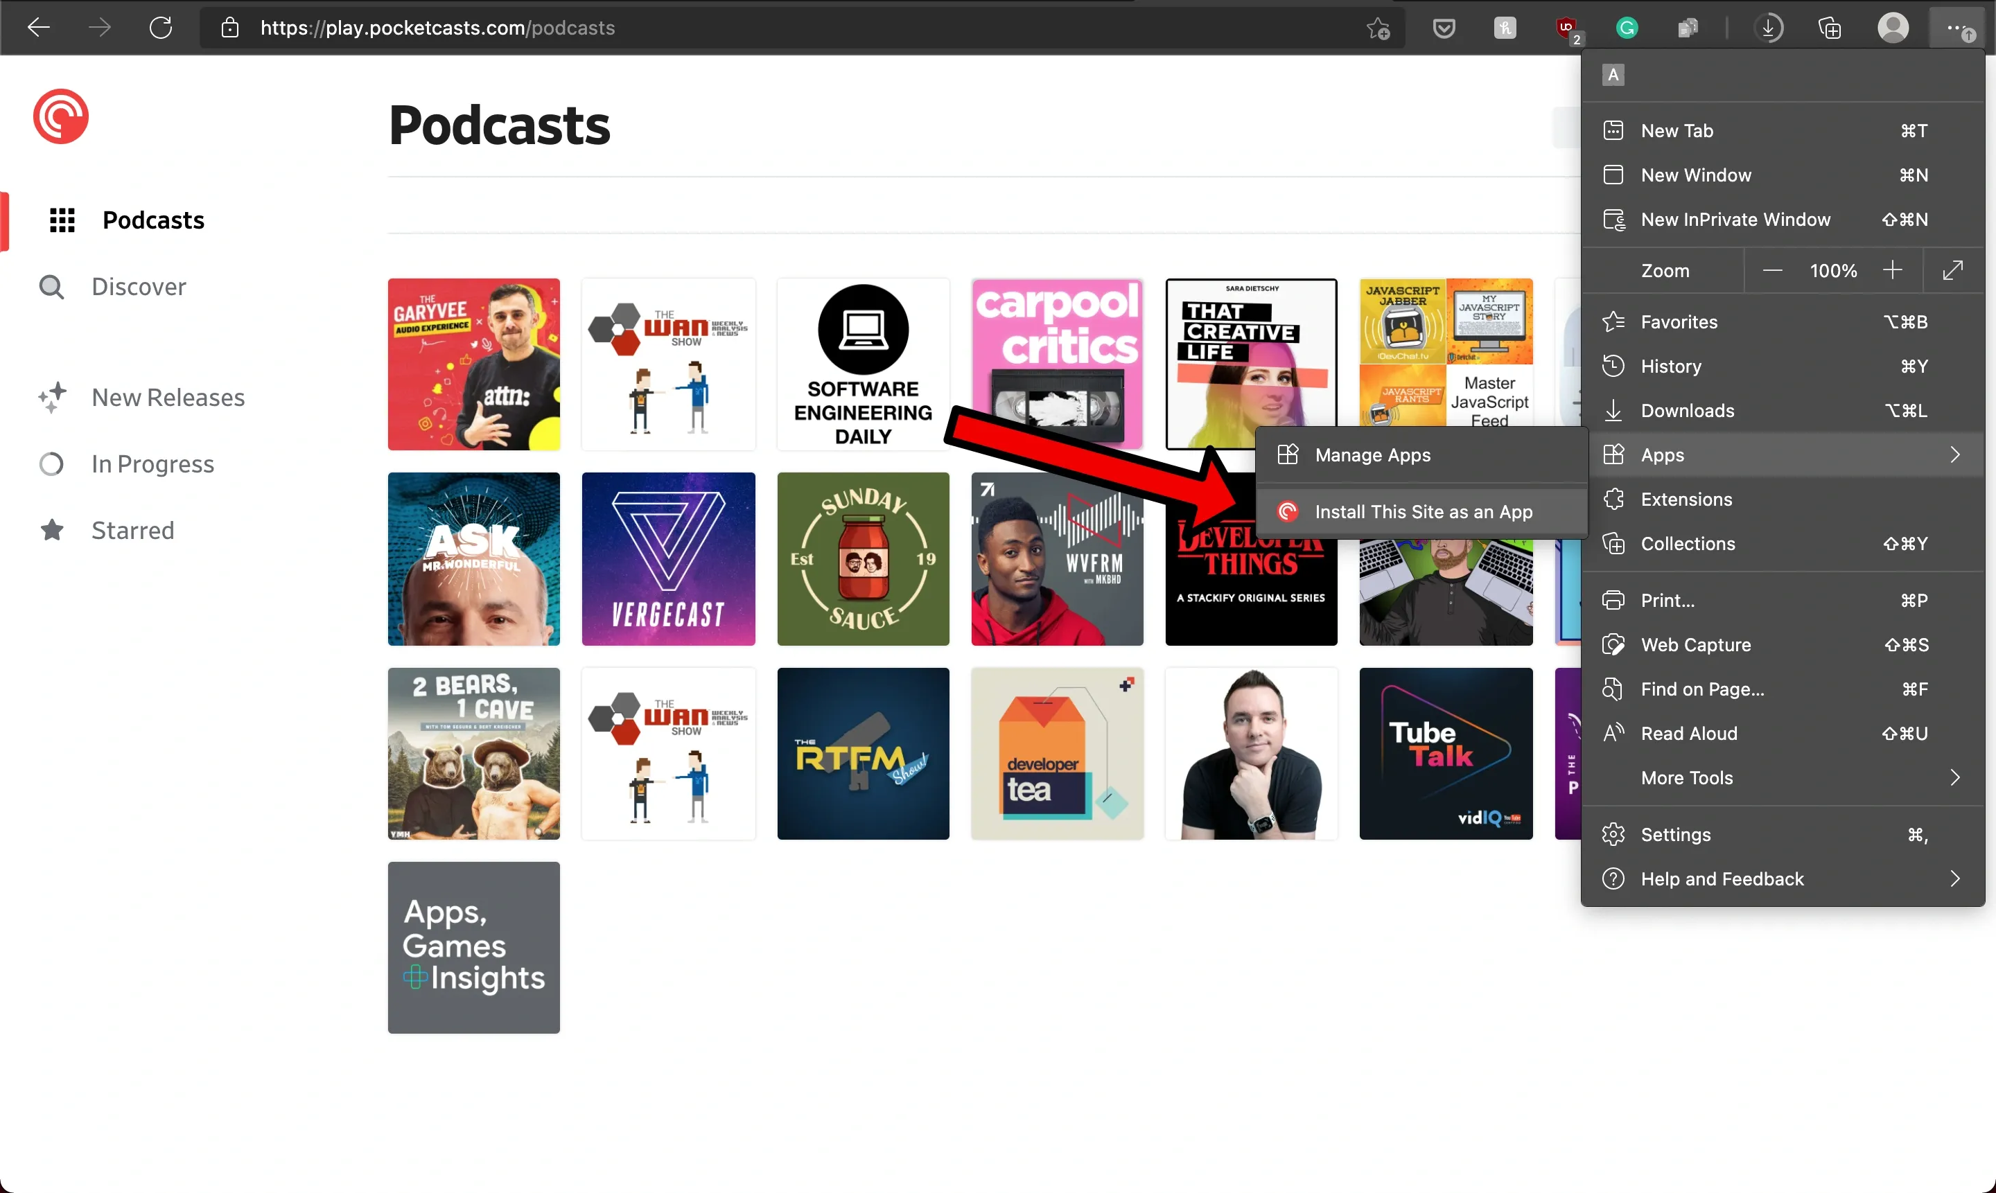Screen dimensions: 1996x1193
Task: Click the Collections toolbar icon
Action: tap(1830, 28)
